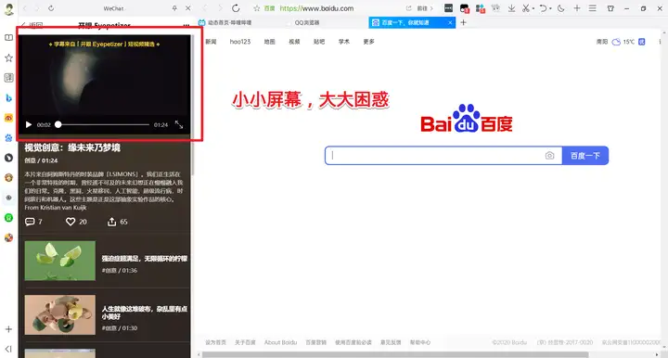The height and width of the screenshot is (358, 668).
Task: Open the undo closed-tab dropdown arrow
Action: [550, 8]
